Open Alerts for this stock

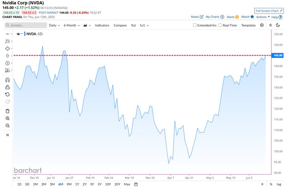click(x=233, y=17)
